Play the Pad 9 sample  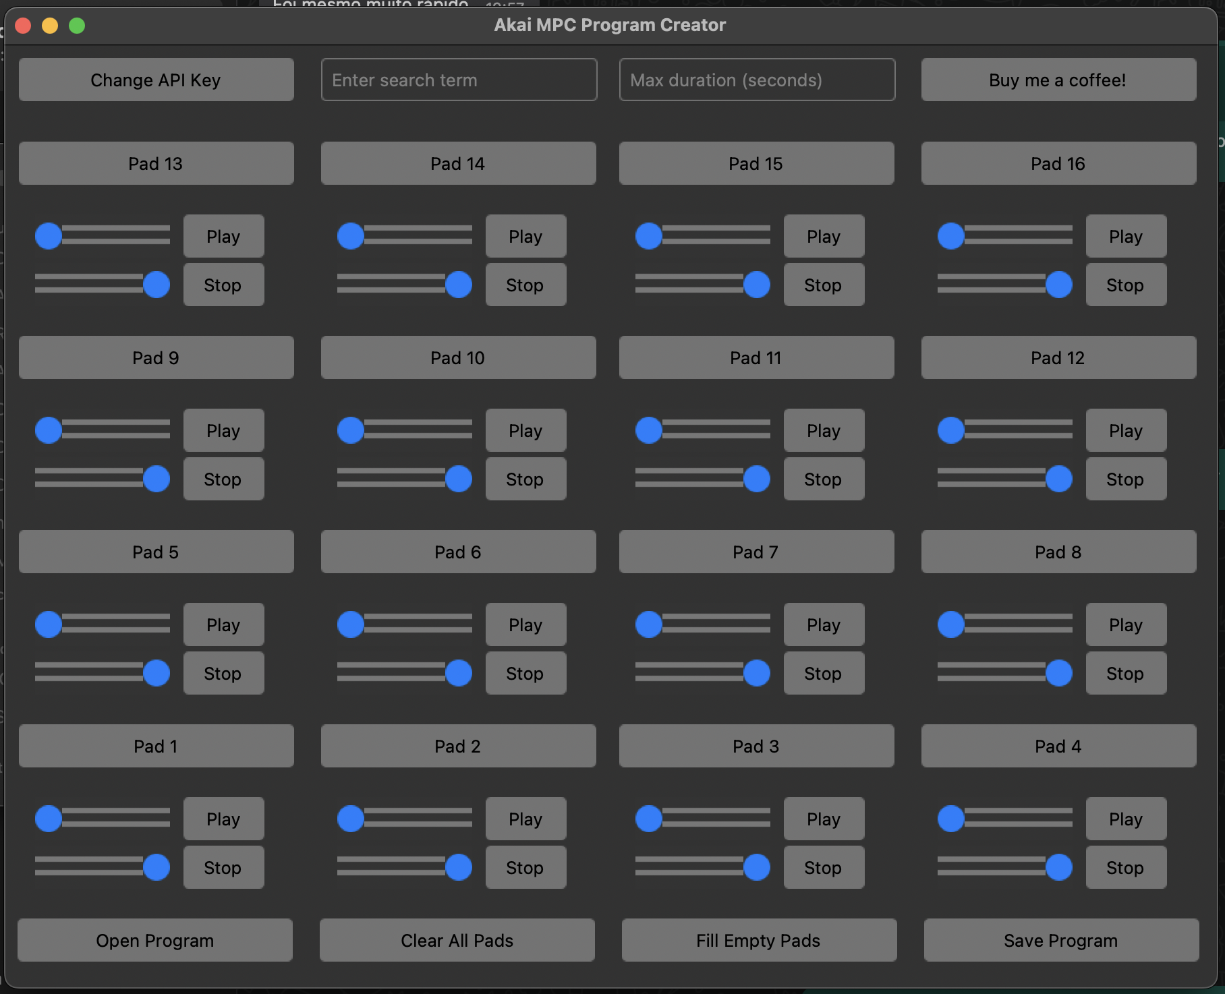coord(223,430)
